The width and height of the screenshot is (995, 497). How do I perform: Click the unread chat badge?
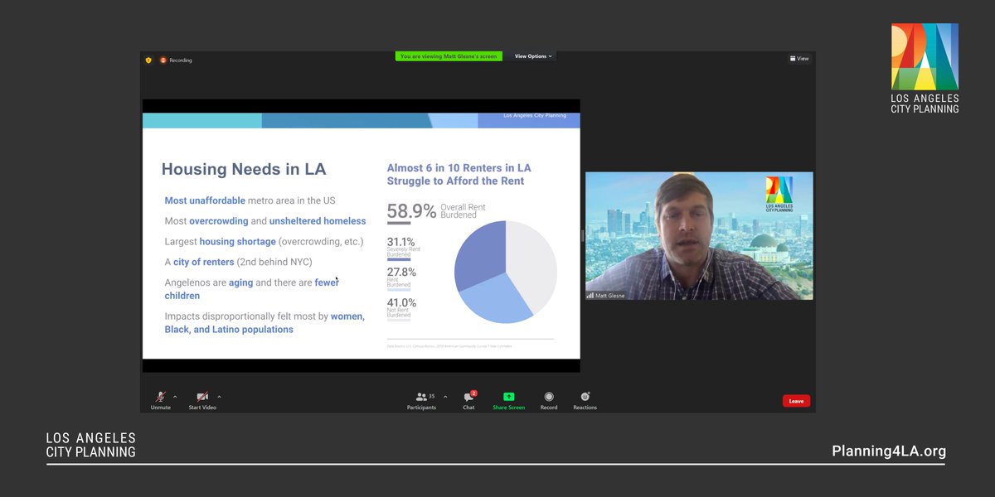click(473, 393)
